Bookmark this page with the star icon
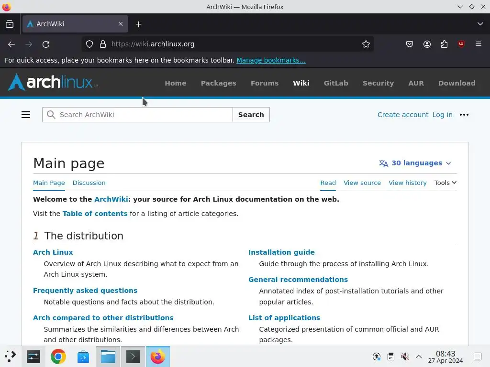The height and width of the screenshot is (367, 490). pos(366,44)
